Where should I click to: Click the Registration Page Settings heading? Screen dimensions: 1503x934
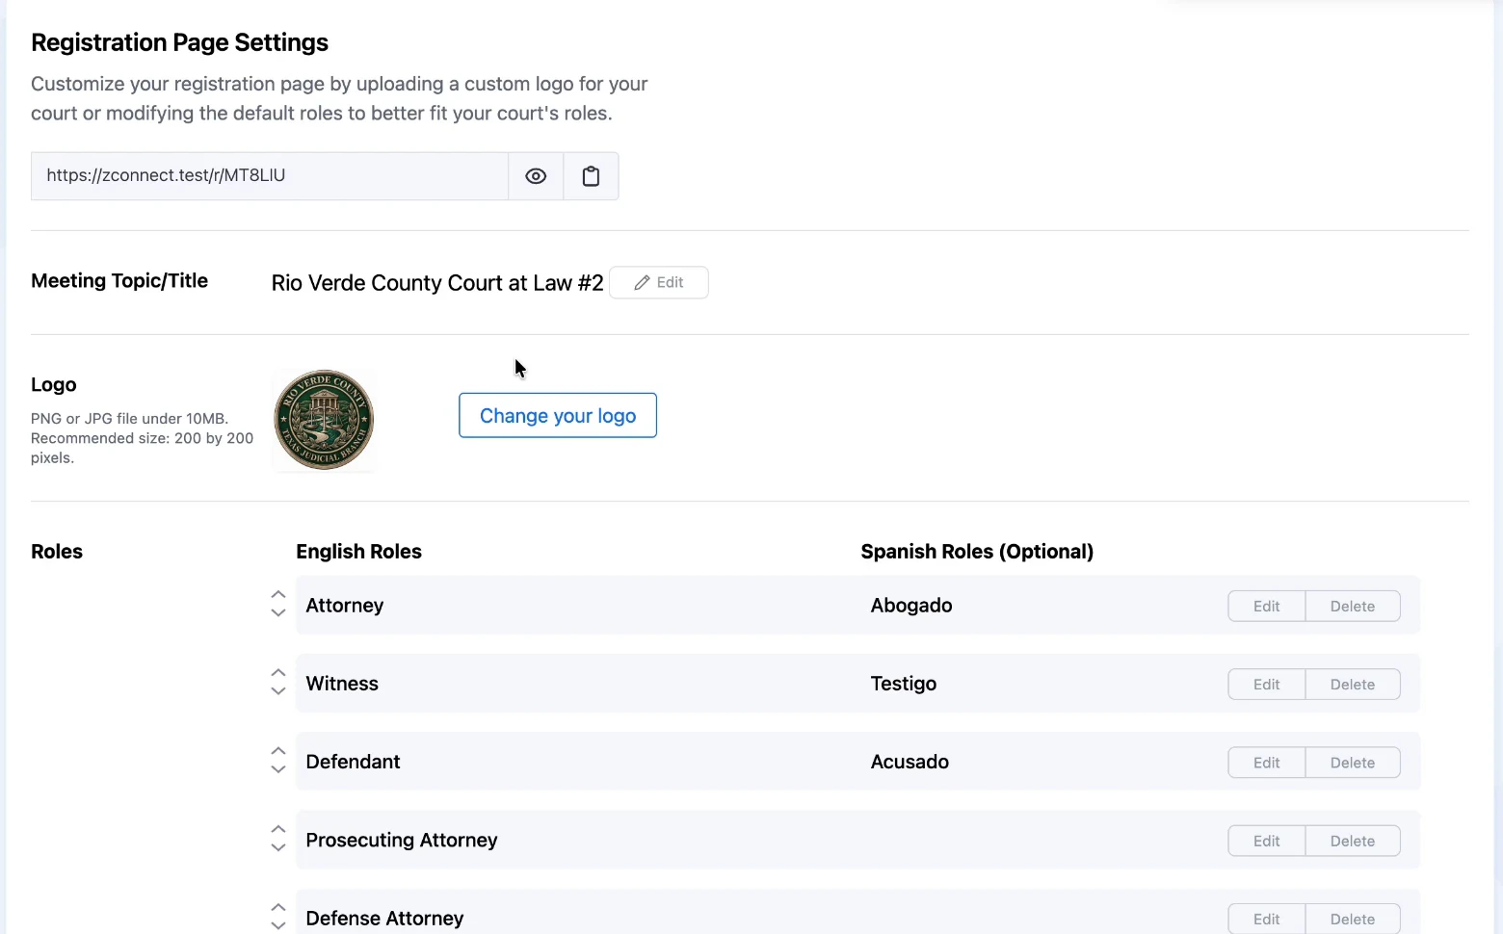[x=179, y=42]
